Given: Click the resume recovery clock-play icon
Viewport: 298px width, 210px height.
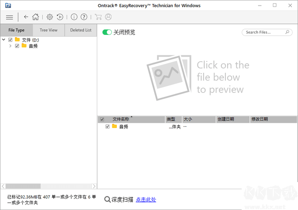Looking at the screenshot, I should (60, 17).
